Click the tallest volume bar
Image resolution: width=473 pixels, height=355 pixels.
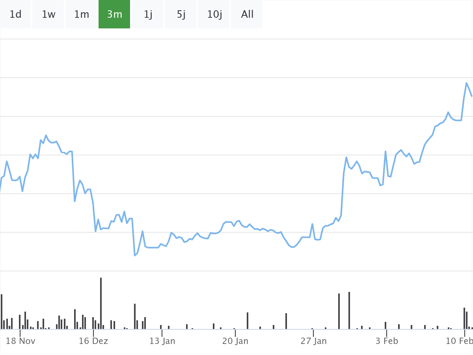[x=101, y=303]
